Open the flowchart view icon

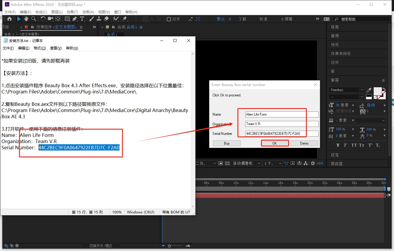point(306,163)
